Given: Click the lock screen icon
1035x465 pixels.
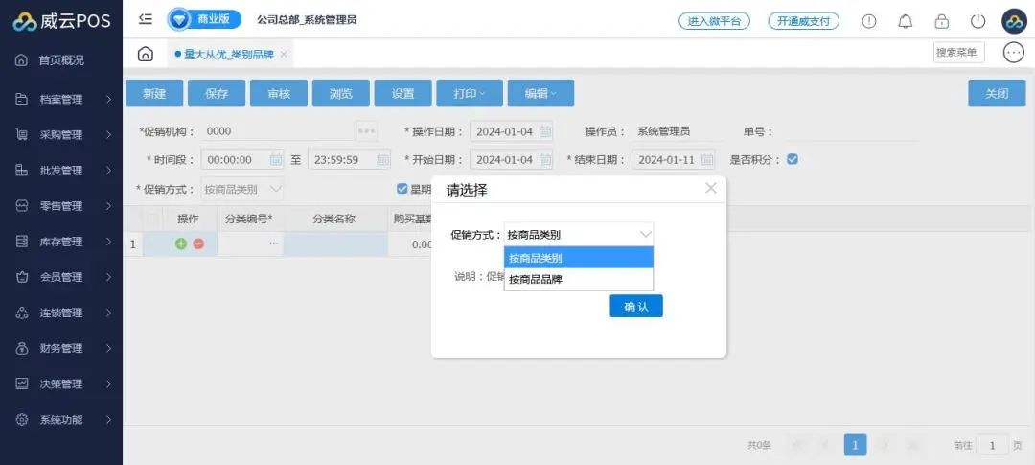Looking at the screenshot, I should pyautogui.click(x=942, y=21).
